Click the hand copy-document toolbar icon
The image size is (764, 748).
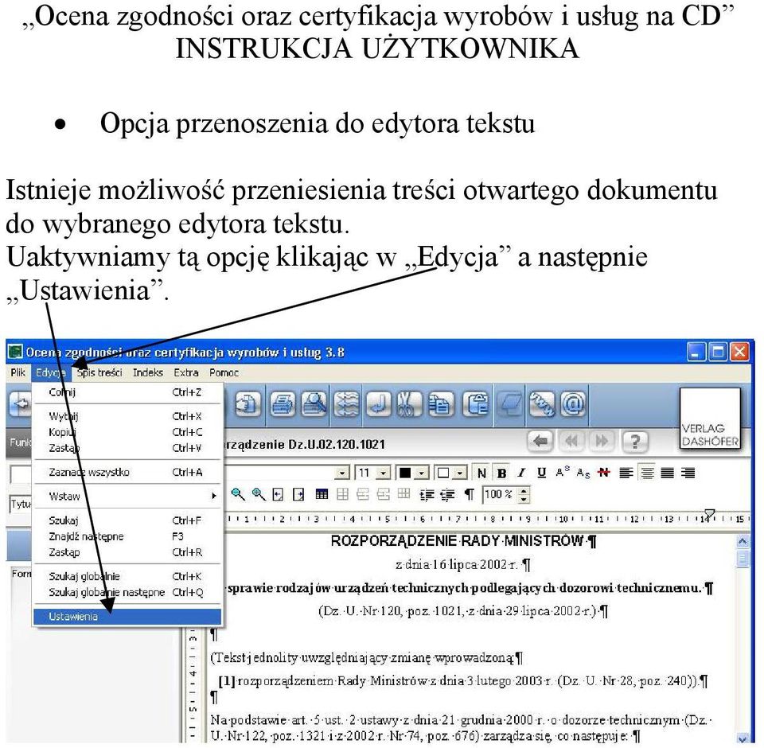pos(248,404)
